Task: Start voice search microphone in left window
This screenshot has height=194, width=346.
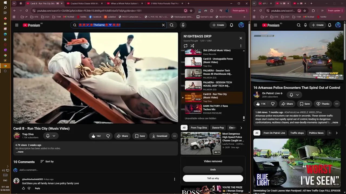Action: (183, 25)
